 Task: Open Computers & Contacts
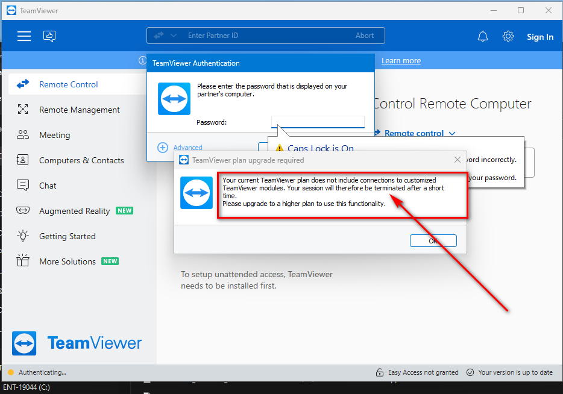tap(81, 160)
